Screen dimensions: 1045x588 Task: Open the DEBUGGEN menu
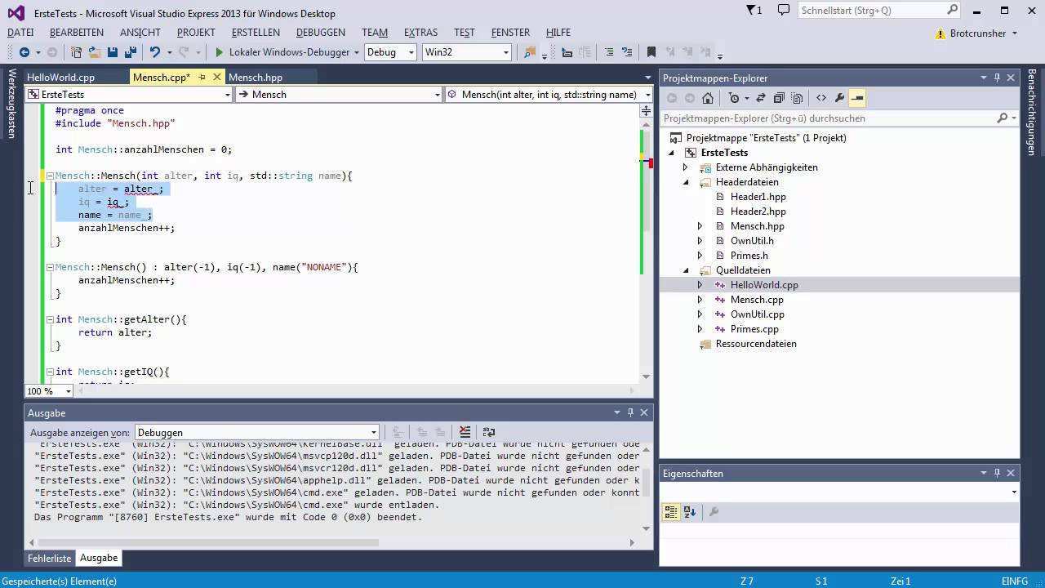pos(320,32)
